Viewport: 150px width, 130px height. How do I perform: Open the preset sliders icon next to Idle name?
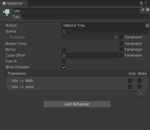click(143, 10)
